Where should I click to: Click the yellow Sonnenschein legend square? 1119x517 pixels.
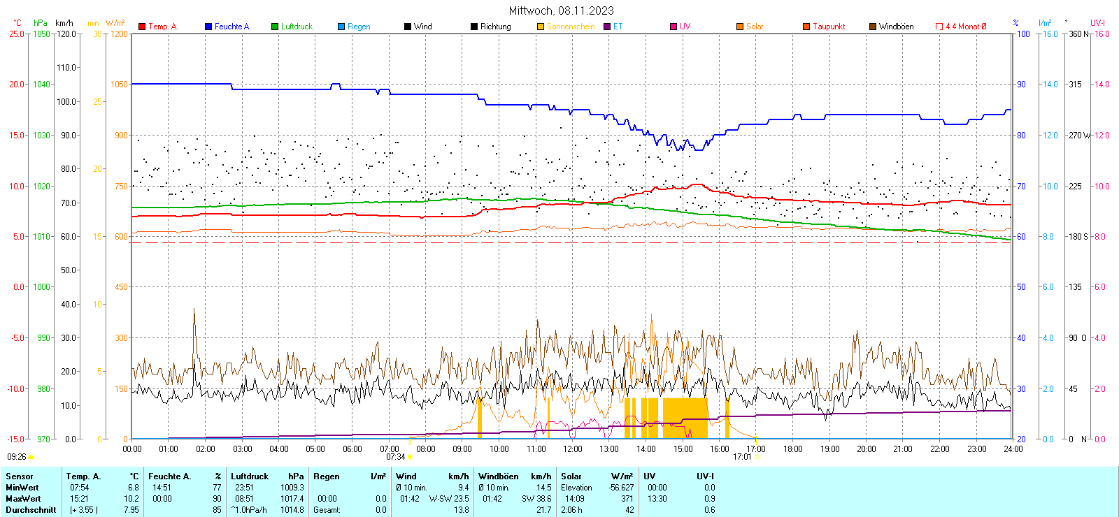(x=541, y=27)
